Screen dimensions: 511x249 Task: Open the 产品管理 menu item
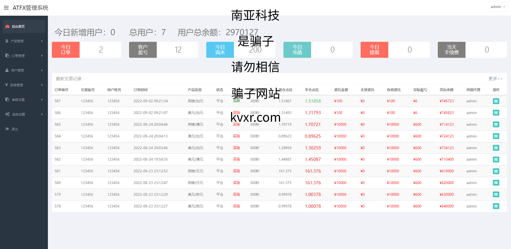point(24,41)
